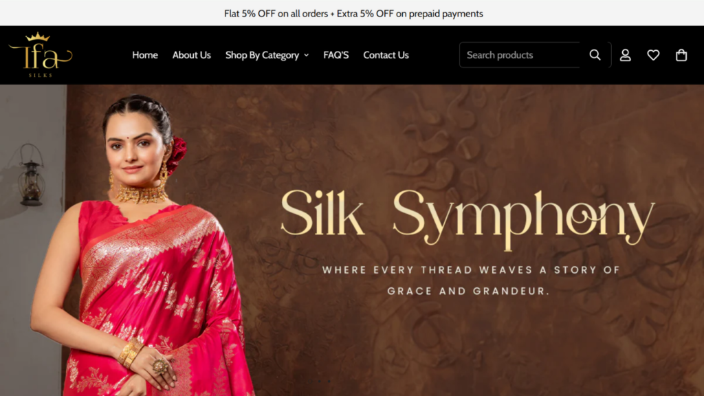The width and height of the screenshot is (704, 396).
Task: Open the wishlist heart icon
Action: click(x=653, y=55)
